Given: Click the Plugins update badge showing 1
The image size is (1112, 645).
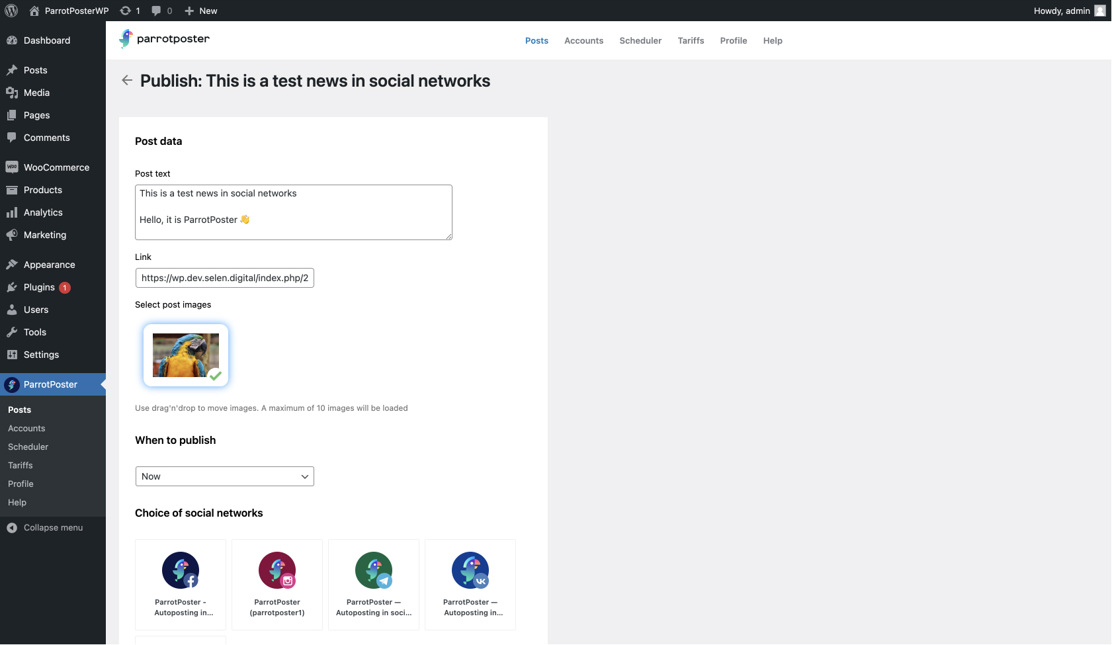Looking at the screenshot, I should (65, 288).
